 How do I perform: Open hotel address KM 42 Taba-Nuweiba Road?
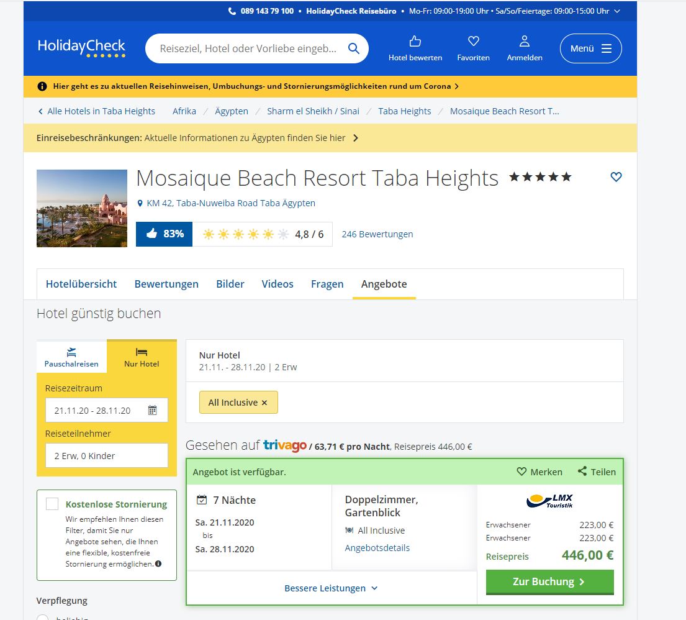tap(231, 203)
